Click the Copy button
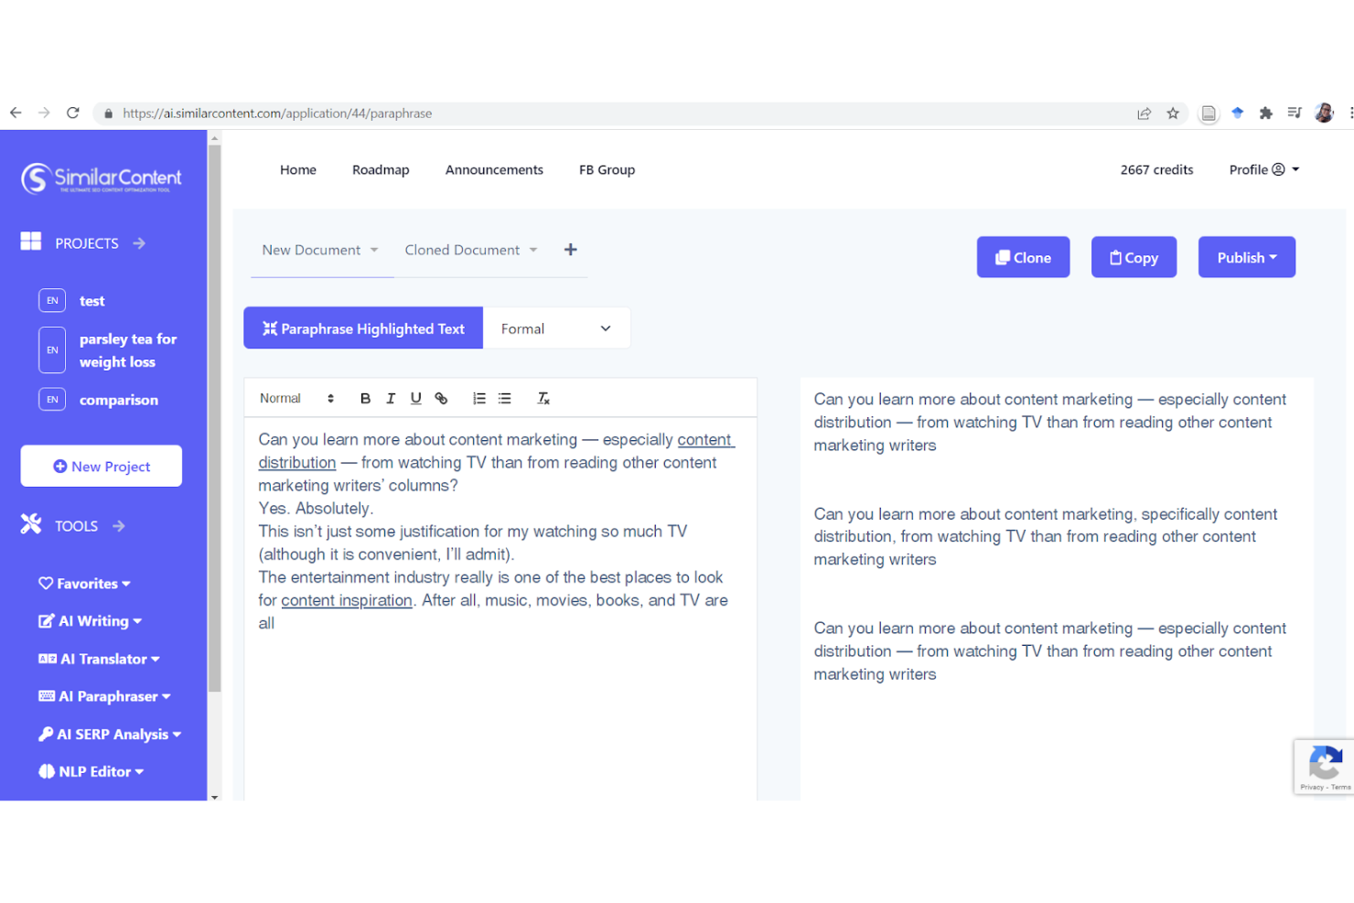 [x=1134, y=257]
